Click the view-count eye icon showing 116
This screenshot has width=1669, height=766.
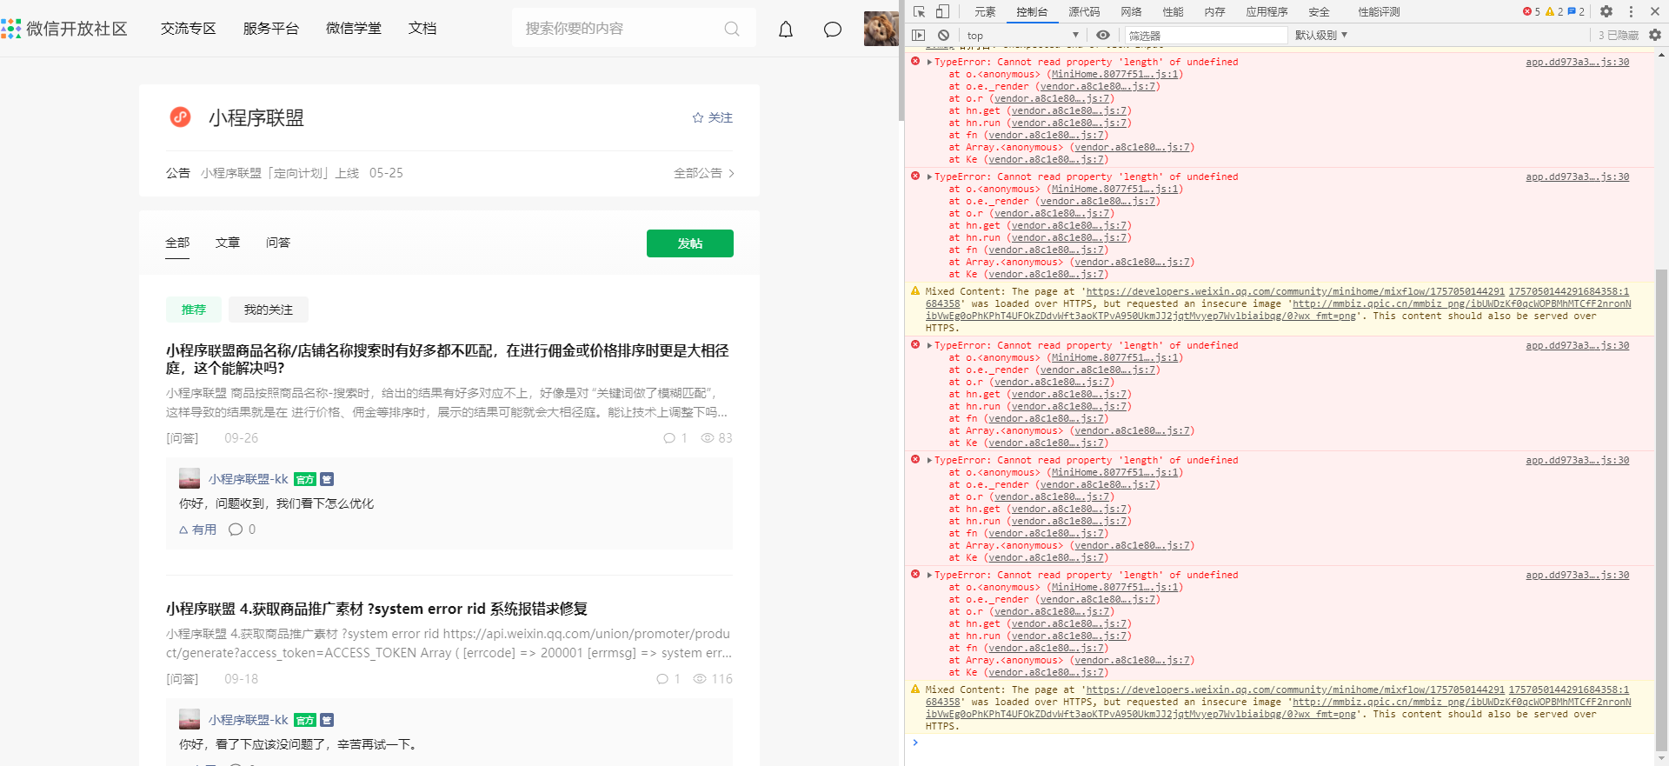[x=700, y=679]
